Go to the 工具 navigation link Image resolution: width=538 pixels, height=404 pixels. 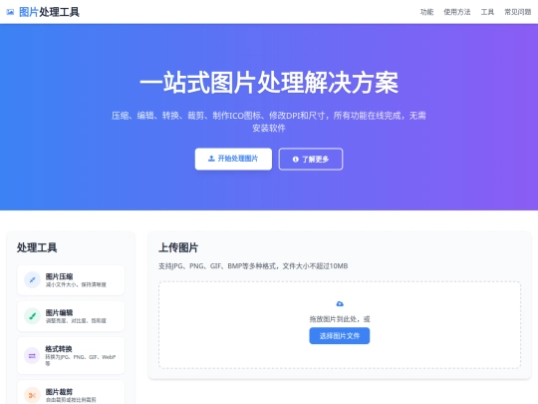tap(487, 12)
